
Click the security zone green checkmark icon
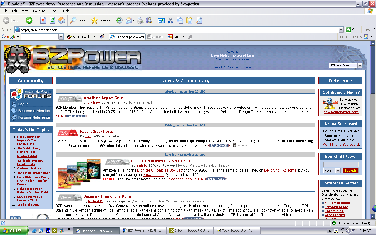(x=334, y=223)
